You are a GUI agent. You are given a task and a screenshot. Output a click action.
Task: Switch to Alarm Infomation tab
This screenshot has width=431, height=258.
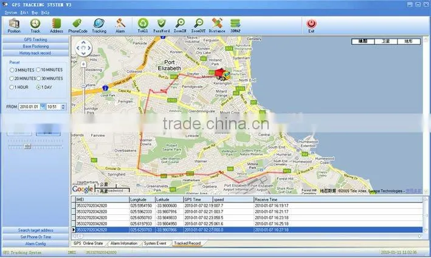point(123,243)
